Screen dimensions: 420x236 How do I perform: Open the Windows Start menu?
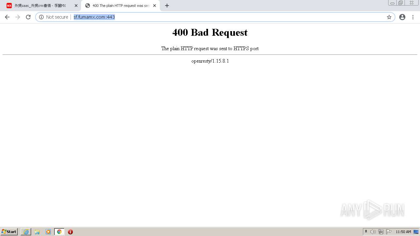[x=9, y=232]
